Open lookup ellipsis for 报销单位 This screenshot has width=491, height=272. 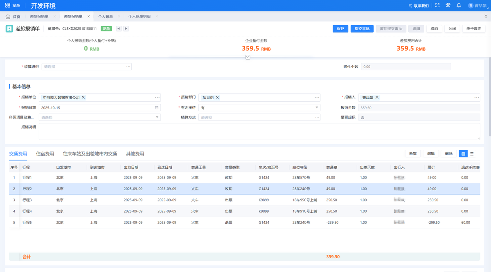[157, 98]
